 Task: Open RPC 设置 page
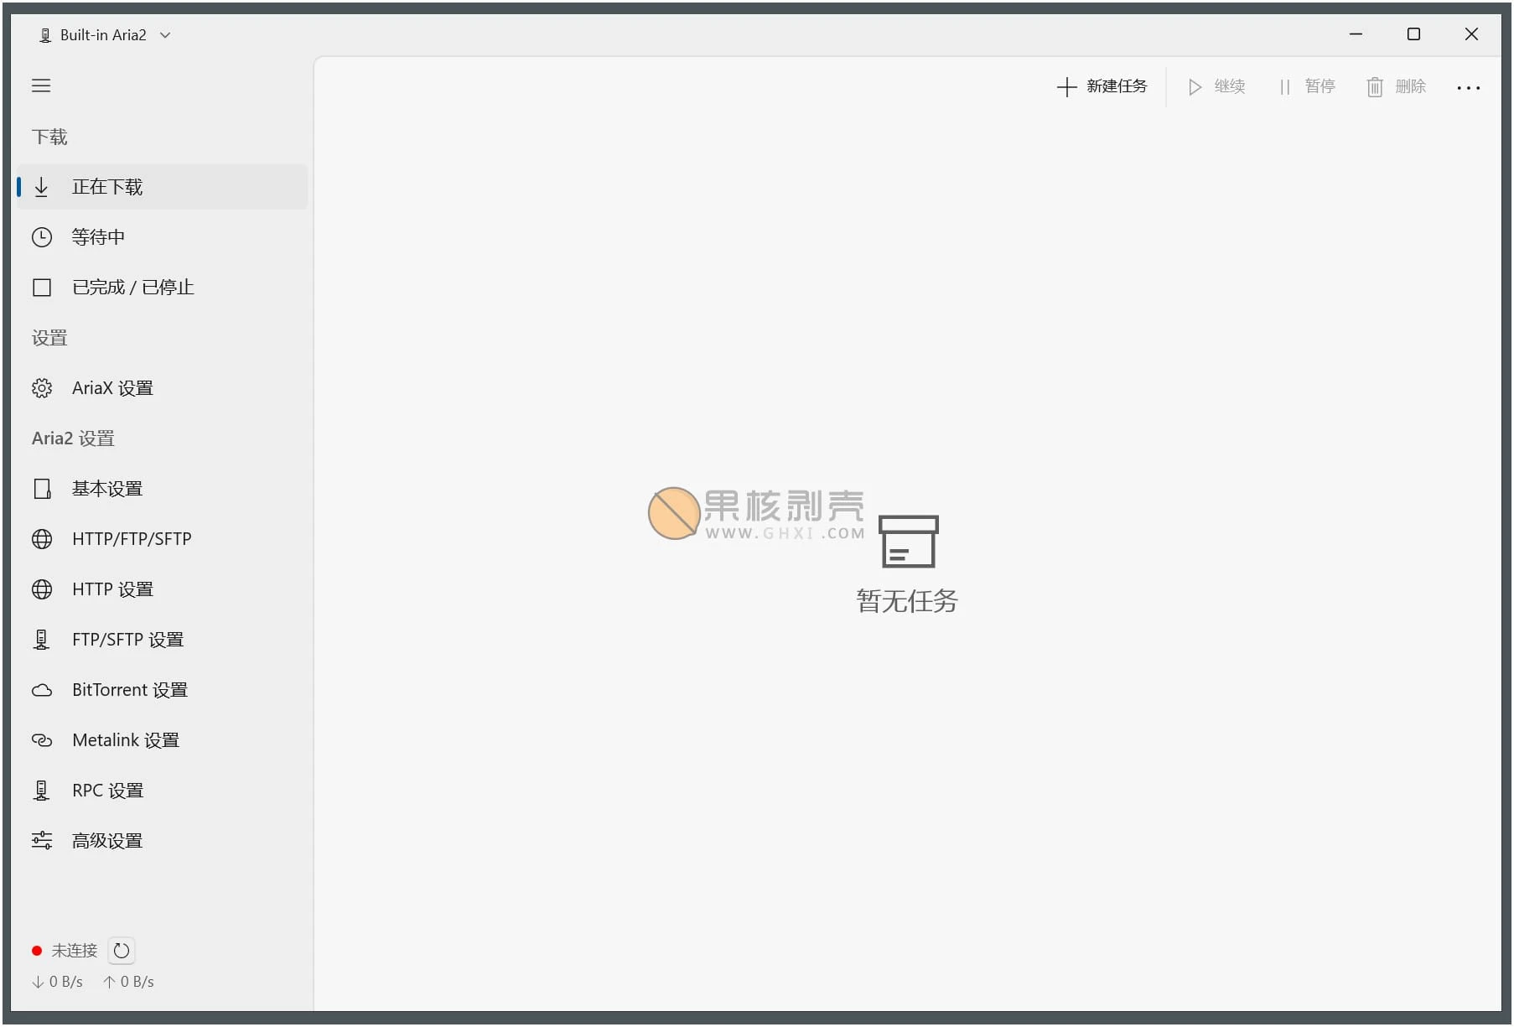click(162, 791)
